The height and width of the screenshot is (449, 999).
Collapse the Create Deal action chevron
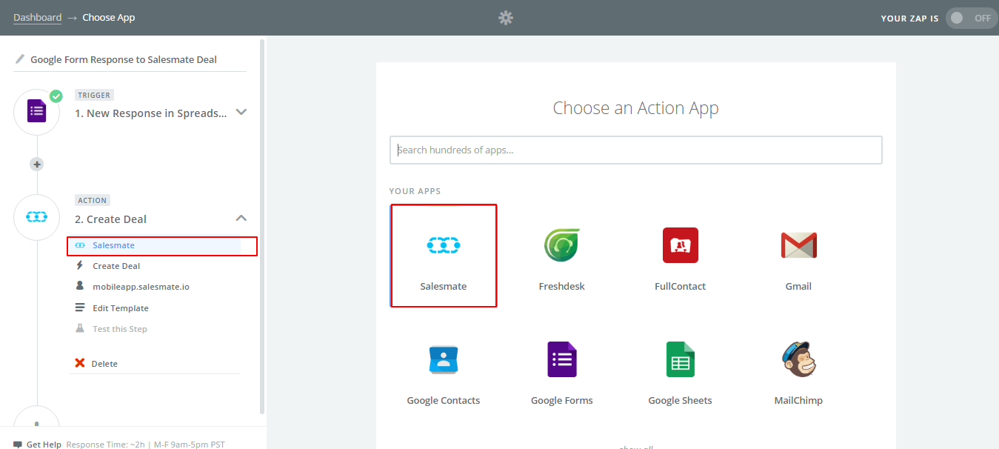click(x=241, y=218)
